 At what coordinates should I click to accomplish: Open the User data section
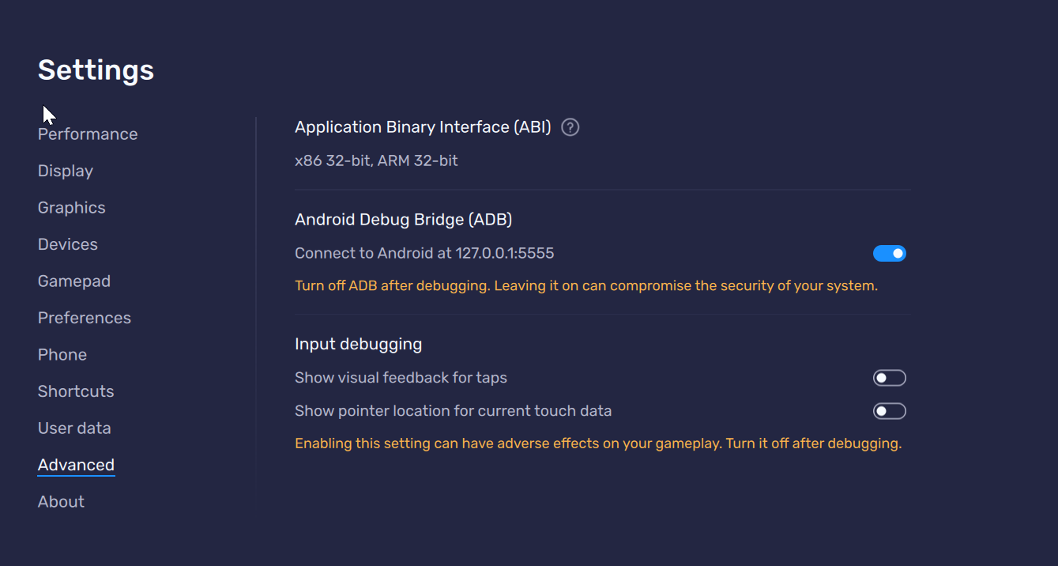[x=74, y=428]
